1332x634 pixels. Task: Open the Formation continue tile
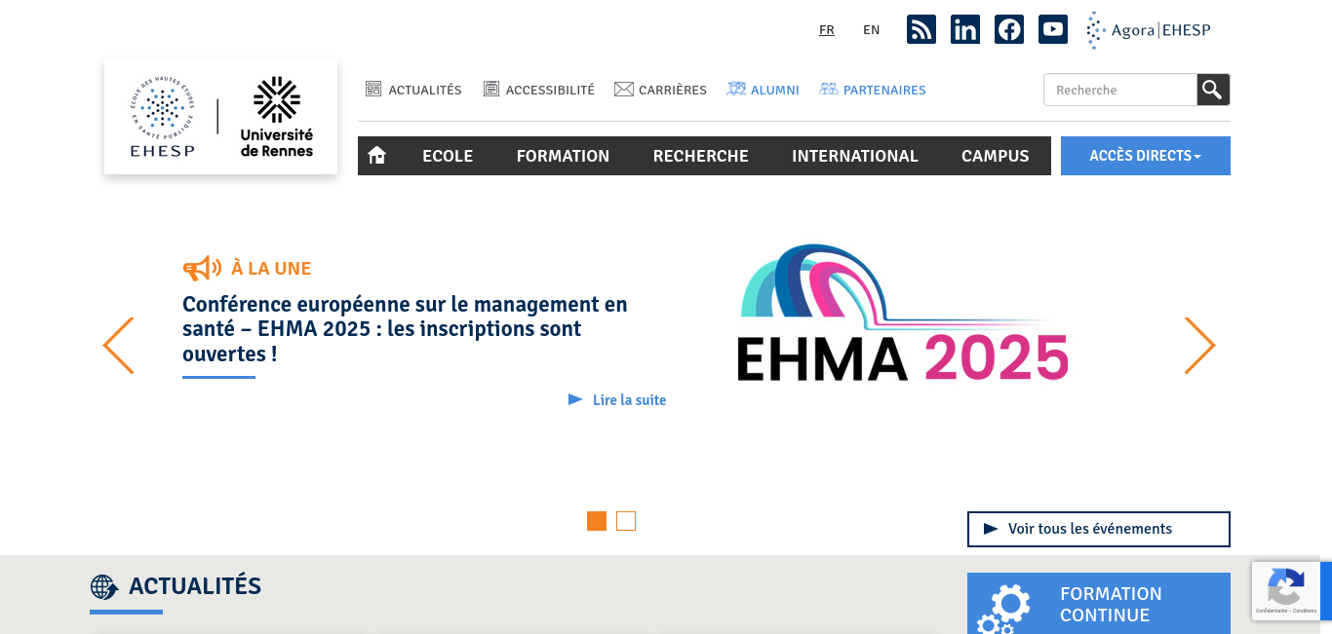1099,604
